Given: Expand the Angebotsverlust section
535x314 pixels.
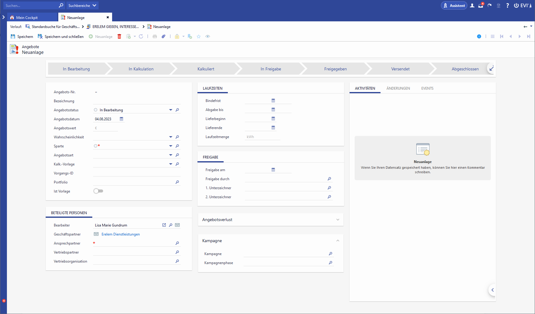Looking at the screenshot, I should tap(338, 220).
